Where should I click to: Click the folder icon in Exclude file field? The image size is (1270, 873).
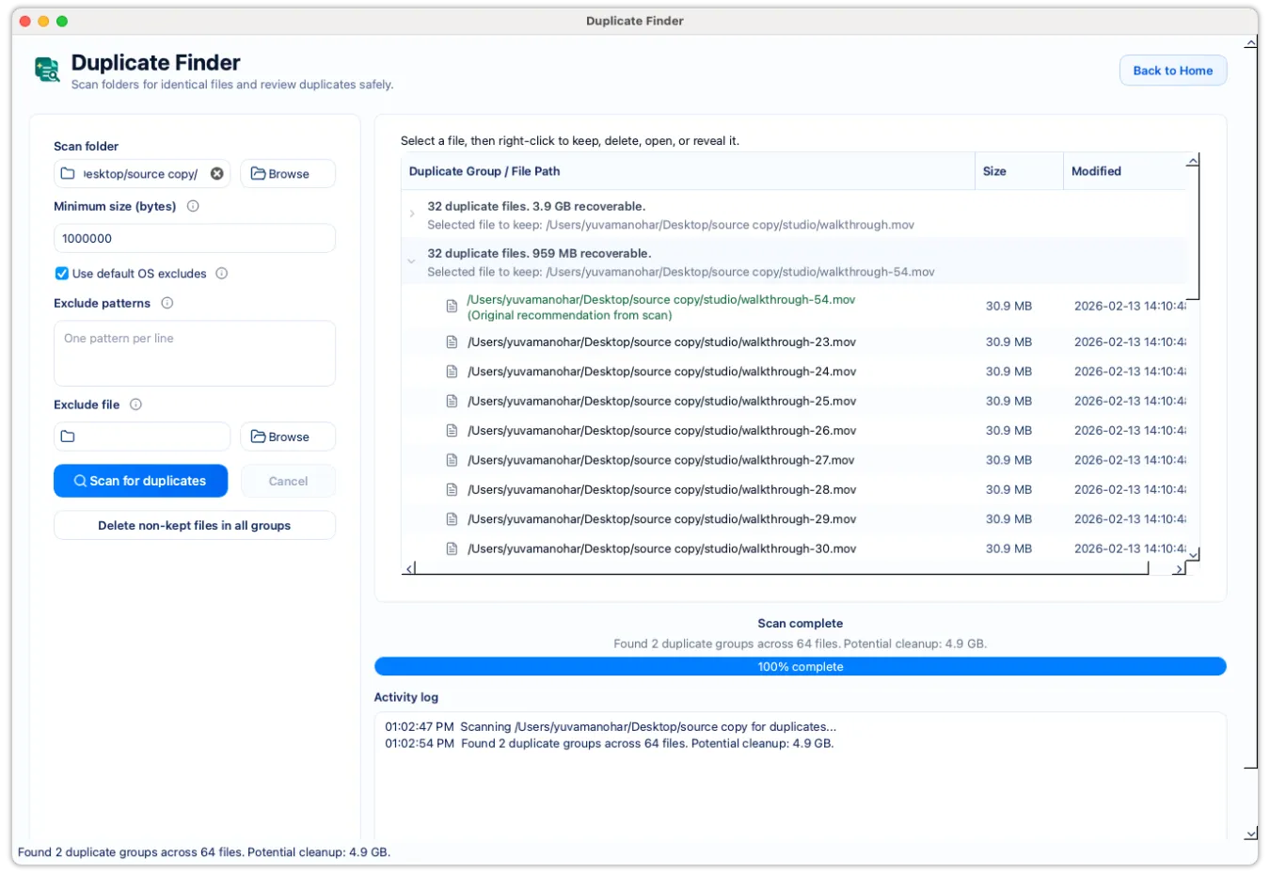[68, 436]
